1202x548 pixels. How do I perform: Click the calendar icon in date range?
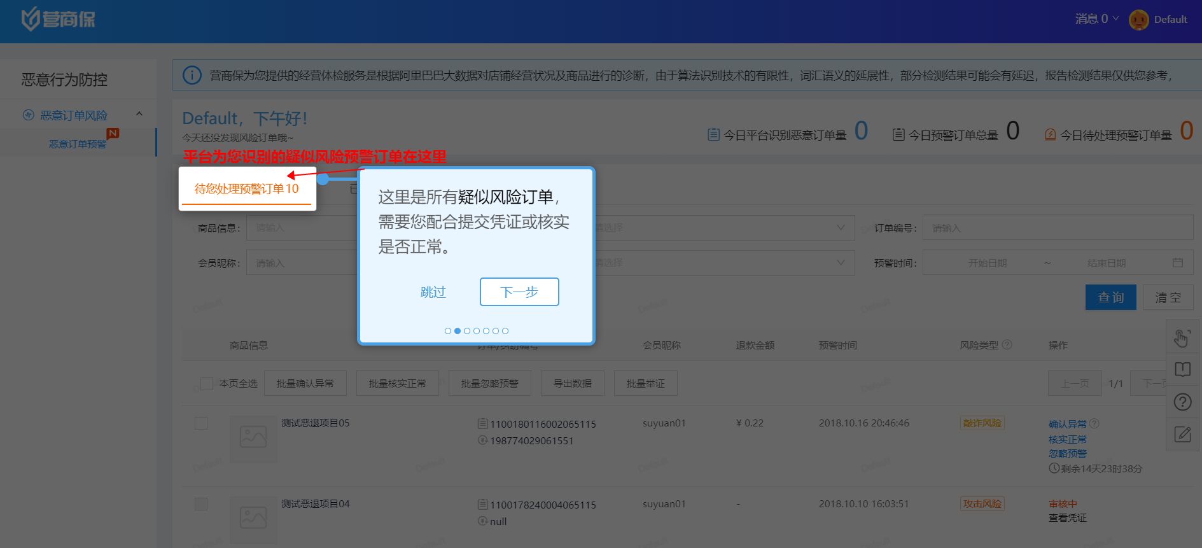coord(1177,263)
